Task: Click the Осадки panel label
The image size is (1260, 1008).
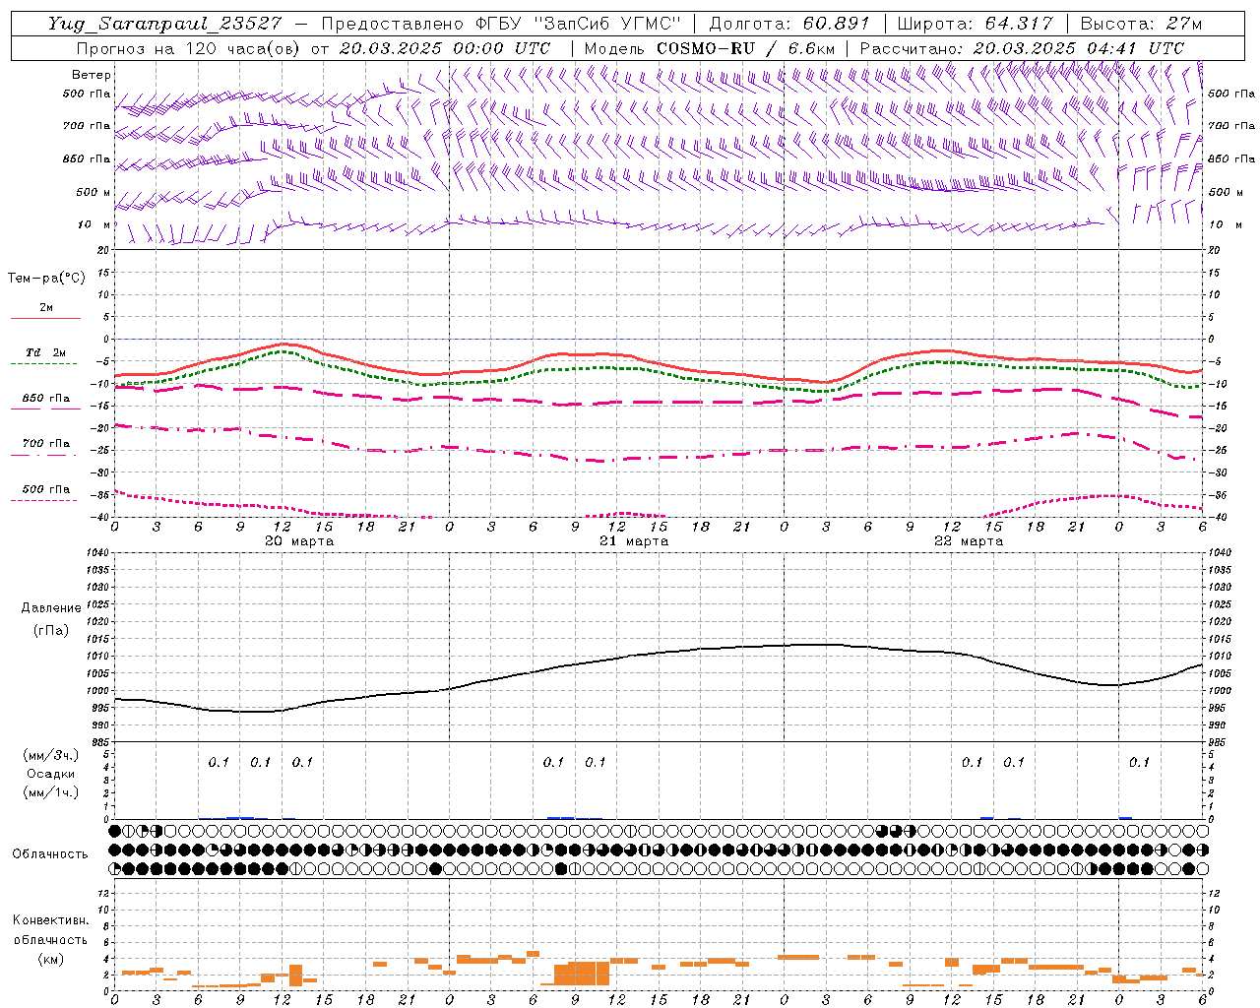Action: point(50,774)
